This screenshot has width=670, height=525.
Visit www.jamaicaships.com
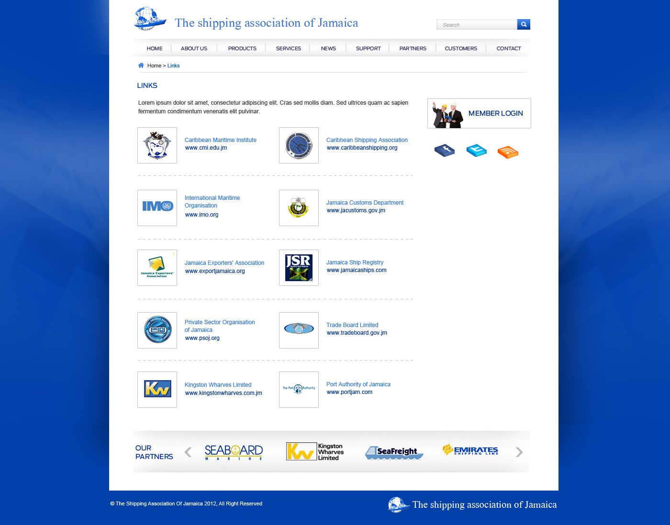point(357,270)
